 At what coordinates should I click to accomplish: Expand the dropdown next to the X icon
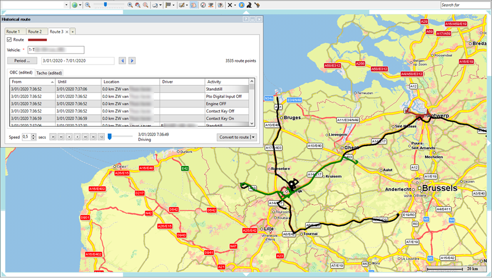point(235,4)
